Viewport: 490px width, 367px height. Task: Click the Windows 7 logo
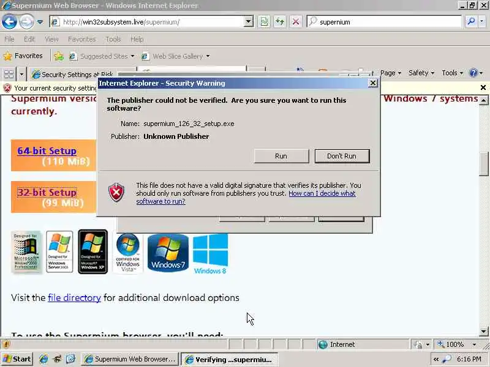tap(168, 253)
